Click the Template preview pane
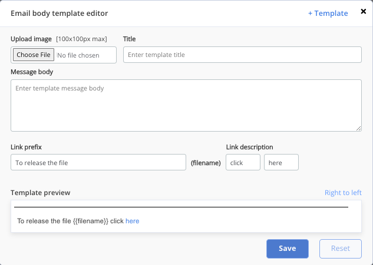 (x=186, y=216)
